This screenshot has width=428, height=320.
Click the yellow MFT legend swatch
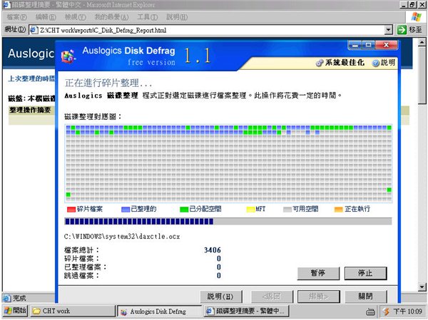(250, 210)
